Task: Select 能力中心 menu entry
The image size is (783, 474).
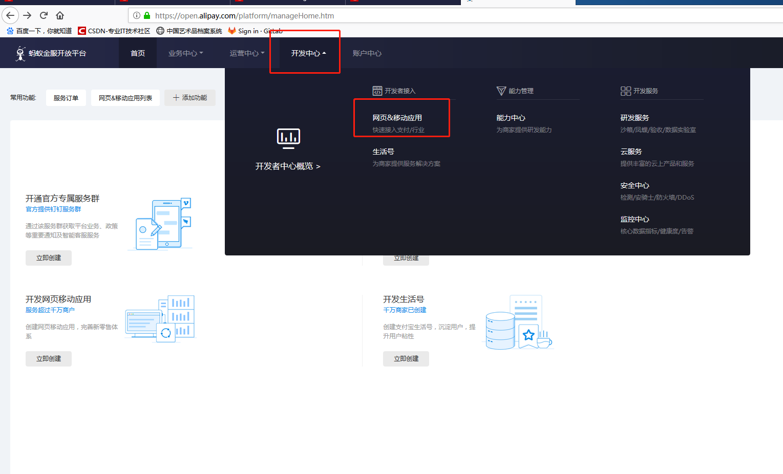Action: click(x=511, y=118)
